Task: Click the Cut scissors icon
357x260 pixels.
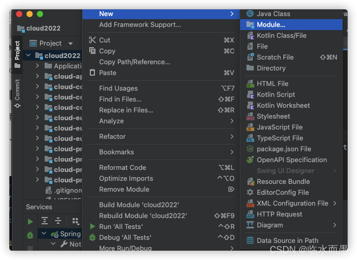Action: [92, 40]
